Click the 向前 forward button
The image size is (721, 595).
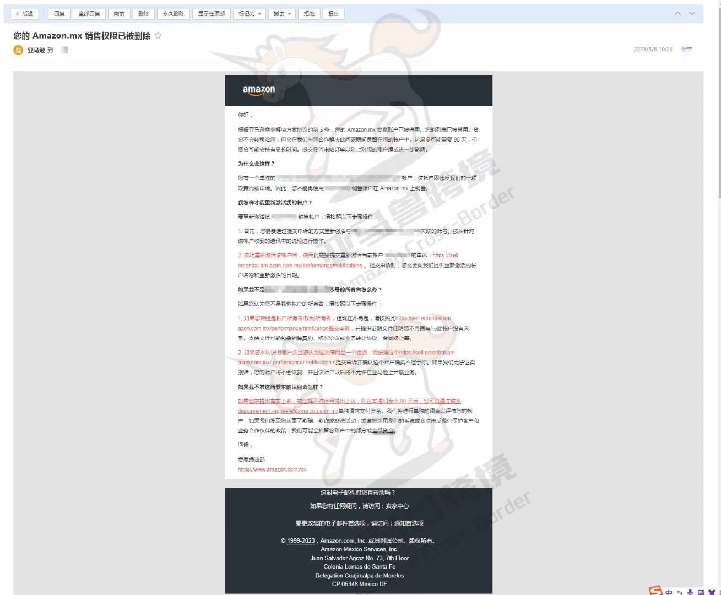pyautogui.click(x=119, y=14)
